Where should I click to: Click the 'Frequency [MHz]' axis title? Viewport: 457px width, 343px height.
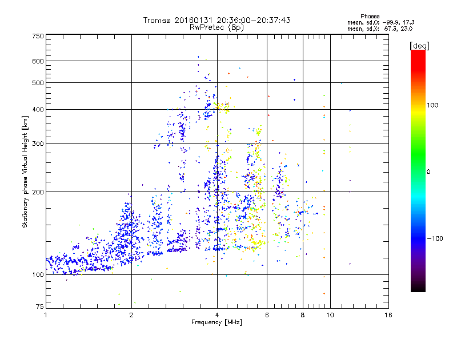pyautogui.click(x=217, y=322)
